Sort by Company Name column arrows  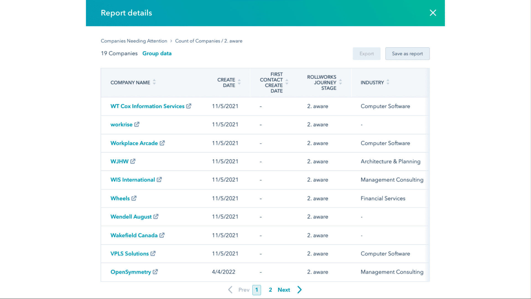point(154,82)
